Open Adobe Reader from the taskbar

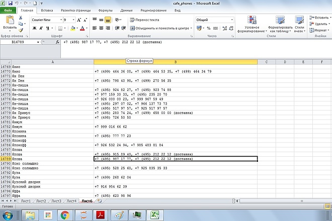tap(101, 215)
